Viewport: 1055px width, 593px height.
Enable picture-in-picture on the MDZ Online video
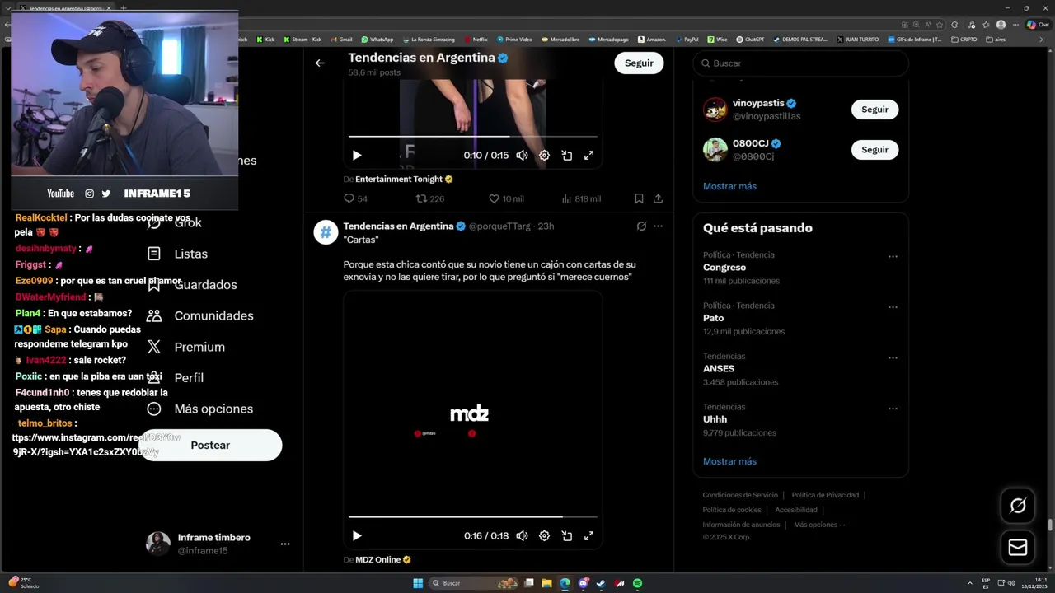(x=567, y=535)
